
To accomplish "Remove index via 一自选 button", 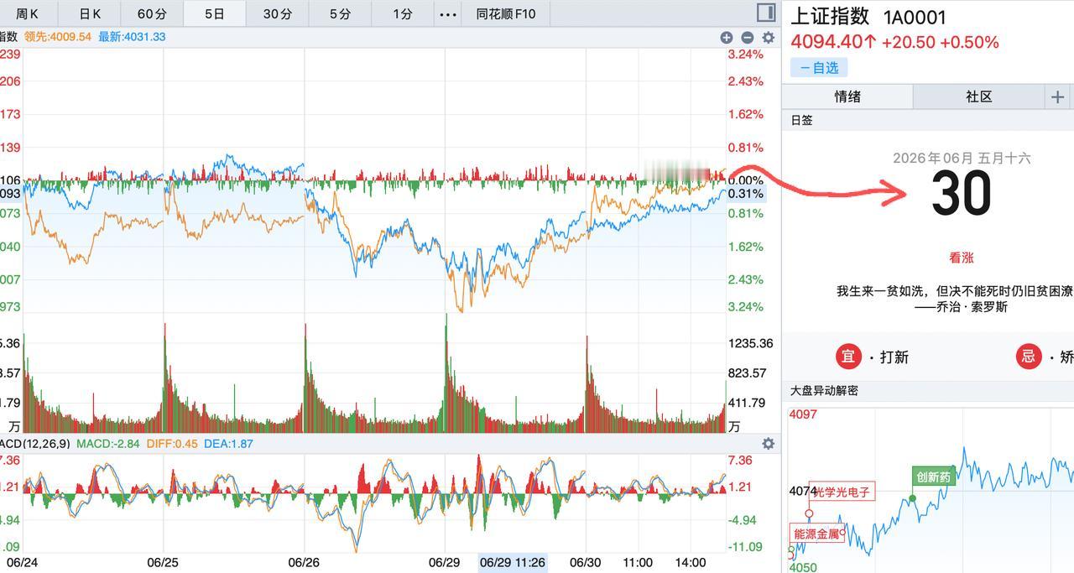I will tap(820, 68).
